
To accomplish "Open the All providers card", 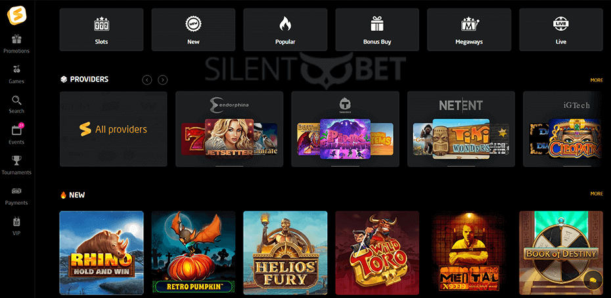I will [114, 129].
